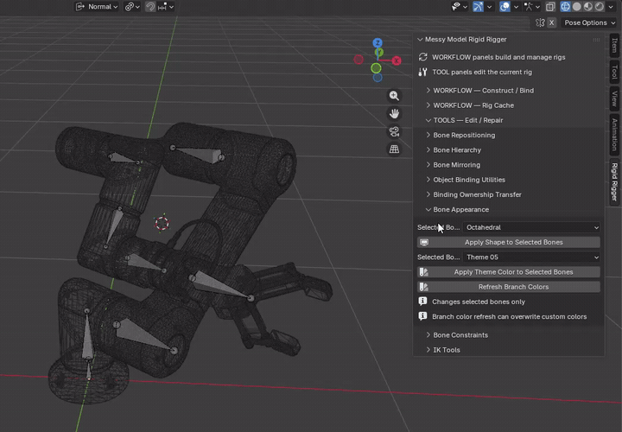Image resolution: width=622 pixels, height=432 pixels.
Task: Open the armature pose overlay dropdown
Action: 532,7
